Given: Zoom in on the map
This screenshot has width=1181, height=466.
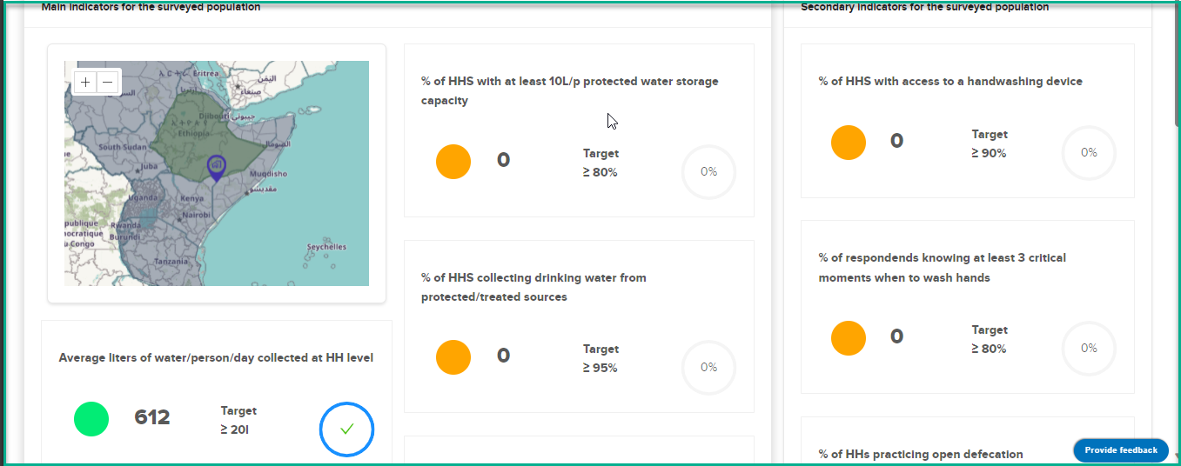Looking at the screenshot, I should 85,83.
